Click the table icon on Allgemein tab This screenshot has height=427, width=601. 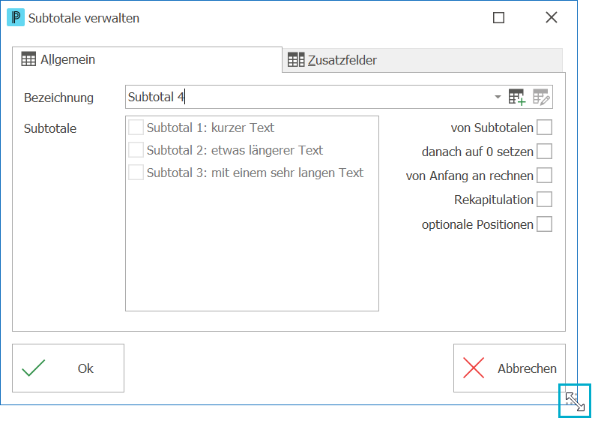click(x=28, y=59)
